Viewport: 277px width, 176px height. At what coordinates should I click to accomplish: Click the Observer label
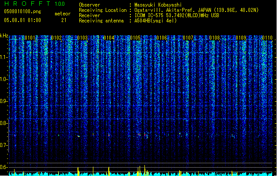(x=89, y=5)
